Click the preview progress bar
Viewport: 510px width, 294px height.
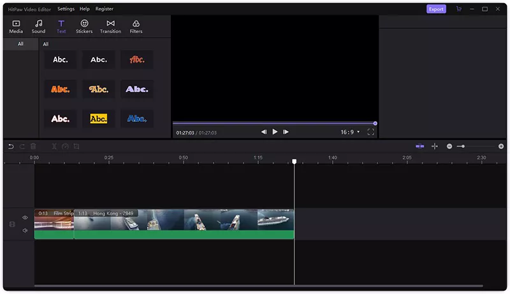pyautogui.click(x=274, y=123)
